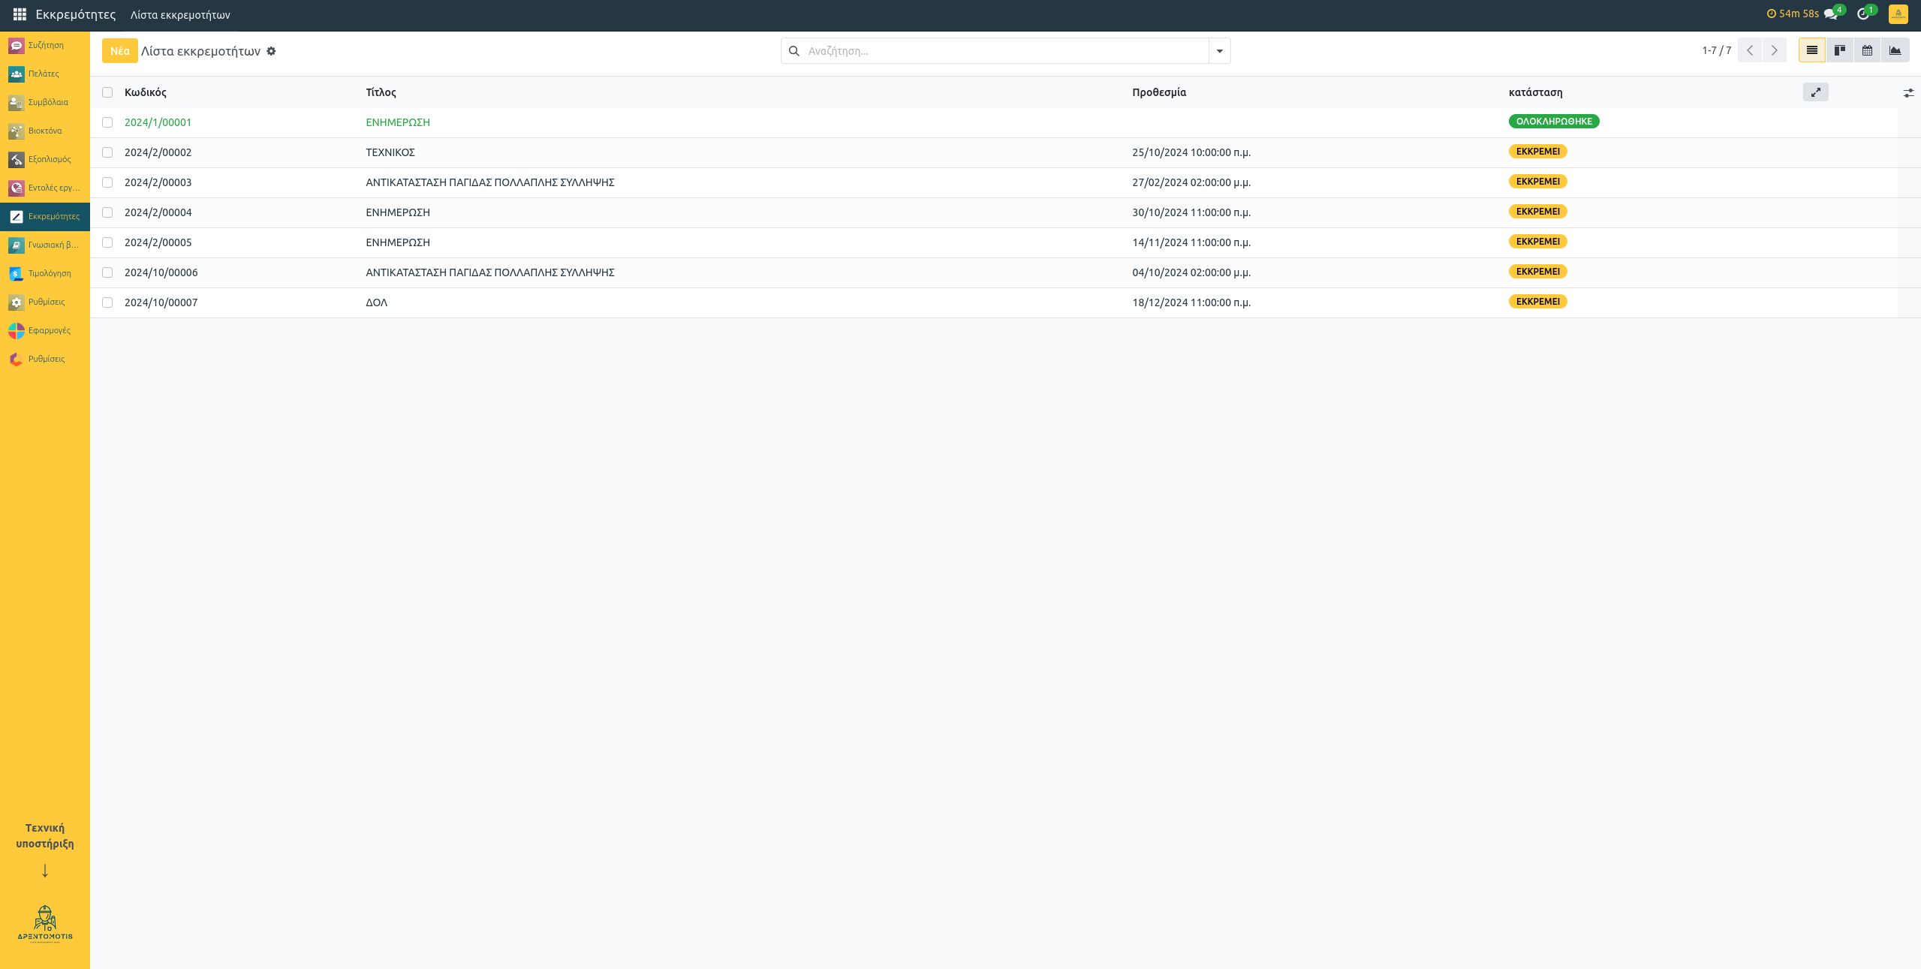
Task: Click the search magnifier icon
Action: tap(793, 51)
